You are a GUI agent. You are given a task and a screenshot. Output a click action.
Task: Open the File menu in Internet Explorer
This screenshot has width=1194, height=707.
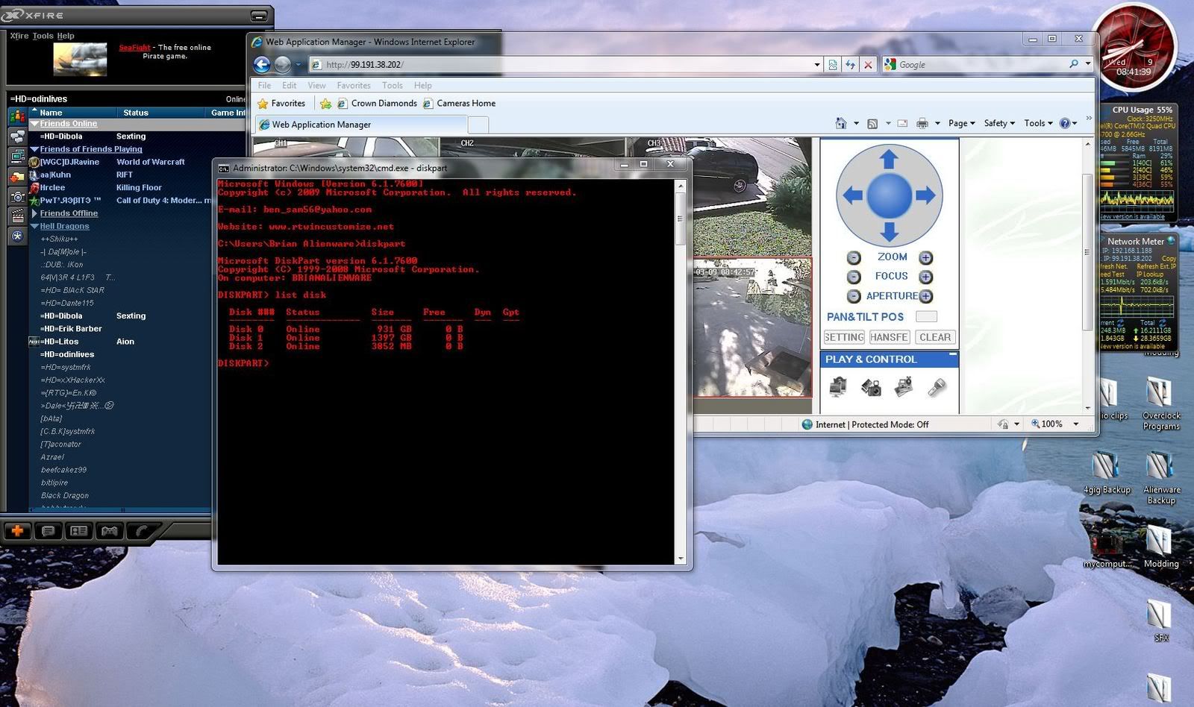264,85
